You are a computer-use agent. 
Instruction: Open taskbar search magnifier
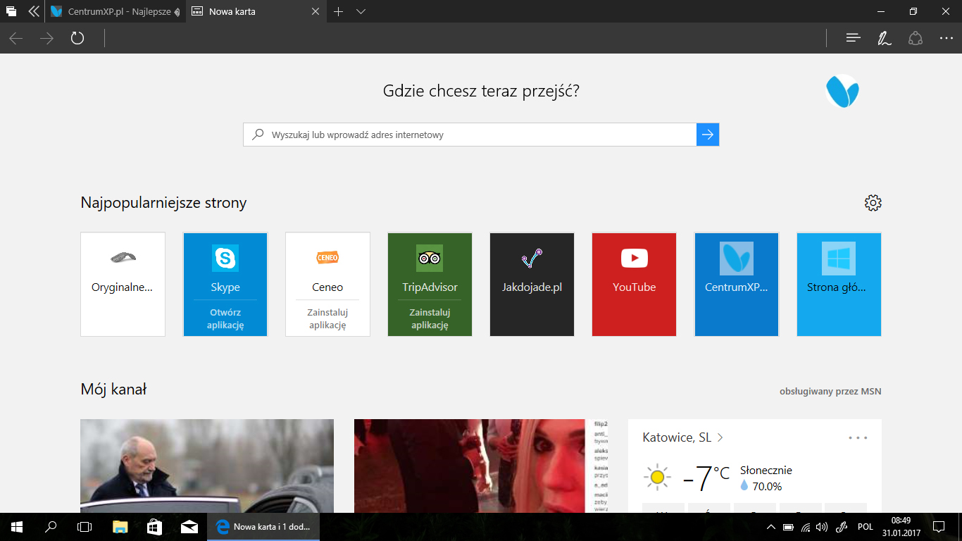pos(51,526)
